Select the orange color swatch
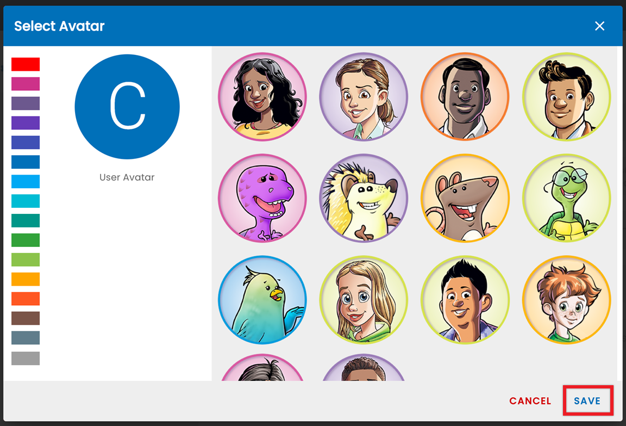This screenshot has width=626, height=426. tap(26, 279)
